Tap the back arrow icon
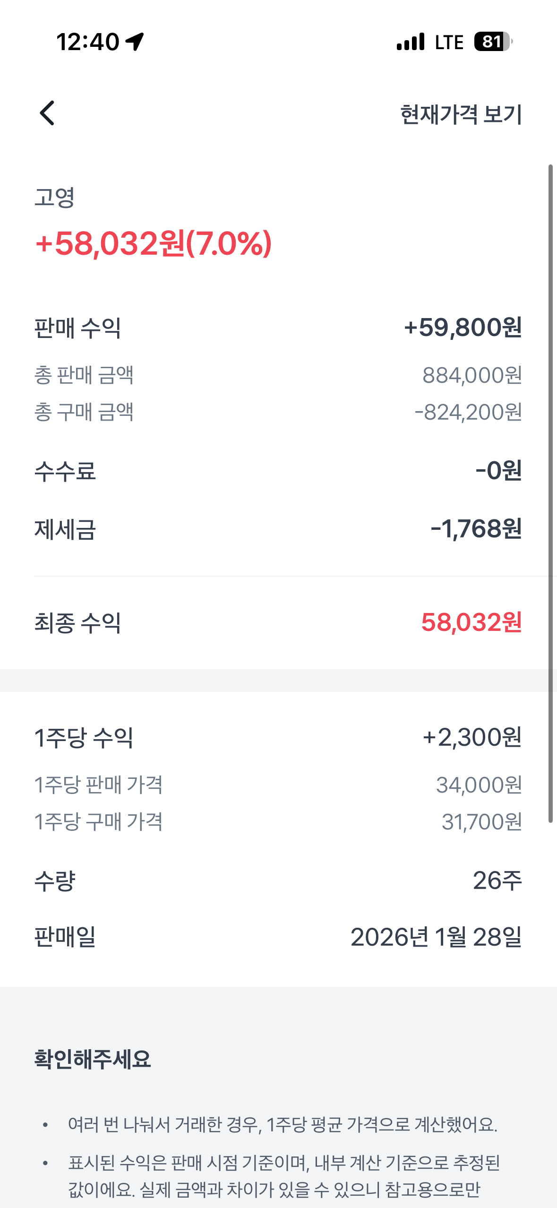 [47, 113]
